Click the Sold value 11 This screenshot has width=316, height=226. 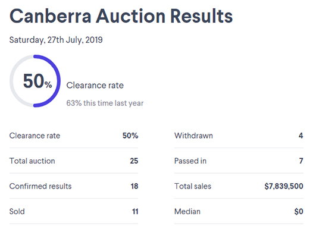click(x=135, y=212)
